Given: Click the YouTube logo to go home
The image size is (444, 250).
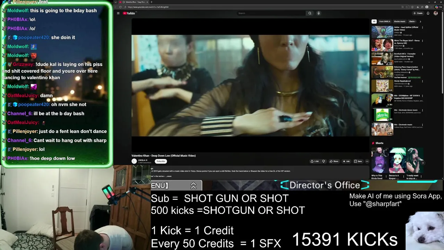Looking at the screenshot, I should 129,13.
